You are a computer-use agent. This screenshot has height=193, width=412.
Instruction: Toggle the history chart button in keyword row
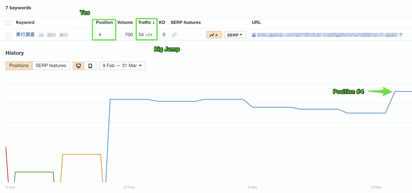(x=214, y=35)
